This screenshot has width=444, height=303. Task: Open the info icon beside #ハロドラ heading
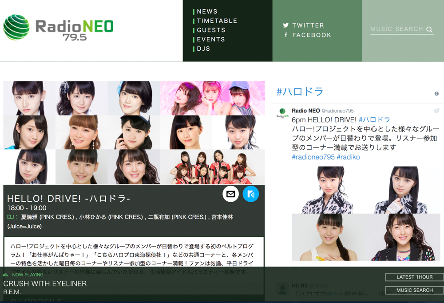(436, 94)
